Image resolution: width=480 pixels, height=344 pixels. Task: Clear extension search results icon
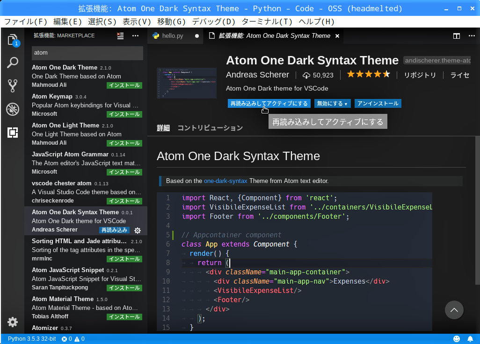tap(120, 36)
